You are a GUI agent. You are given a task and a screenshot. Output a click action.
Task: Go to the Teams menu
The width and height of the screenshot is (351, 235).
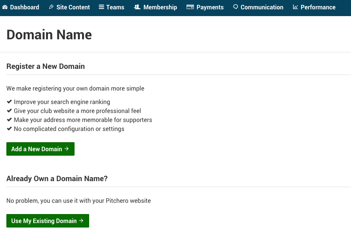pos(112,7)
